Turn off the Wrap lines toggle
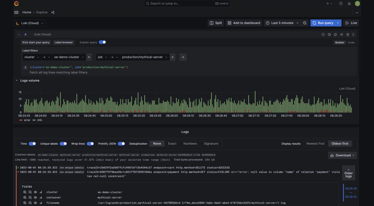The width and height of the screenshot is (374, 206). (90, 143)
